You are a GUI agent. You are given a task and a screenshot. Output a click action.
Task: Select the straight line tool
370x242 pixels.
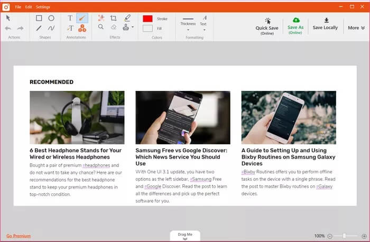point(39,29)
